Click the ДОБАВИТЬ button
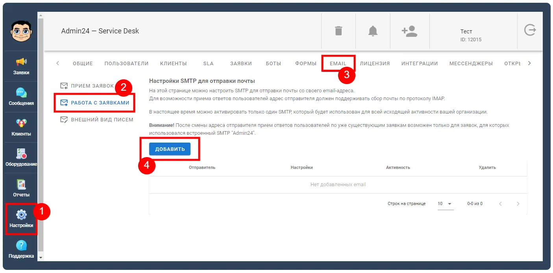The image size is (553, 273). [x=170, y=149]
